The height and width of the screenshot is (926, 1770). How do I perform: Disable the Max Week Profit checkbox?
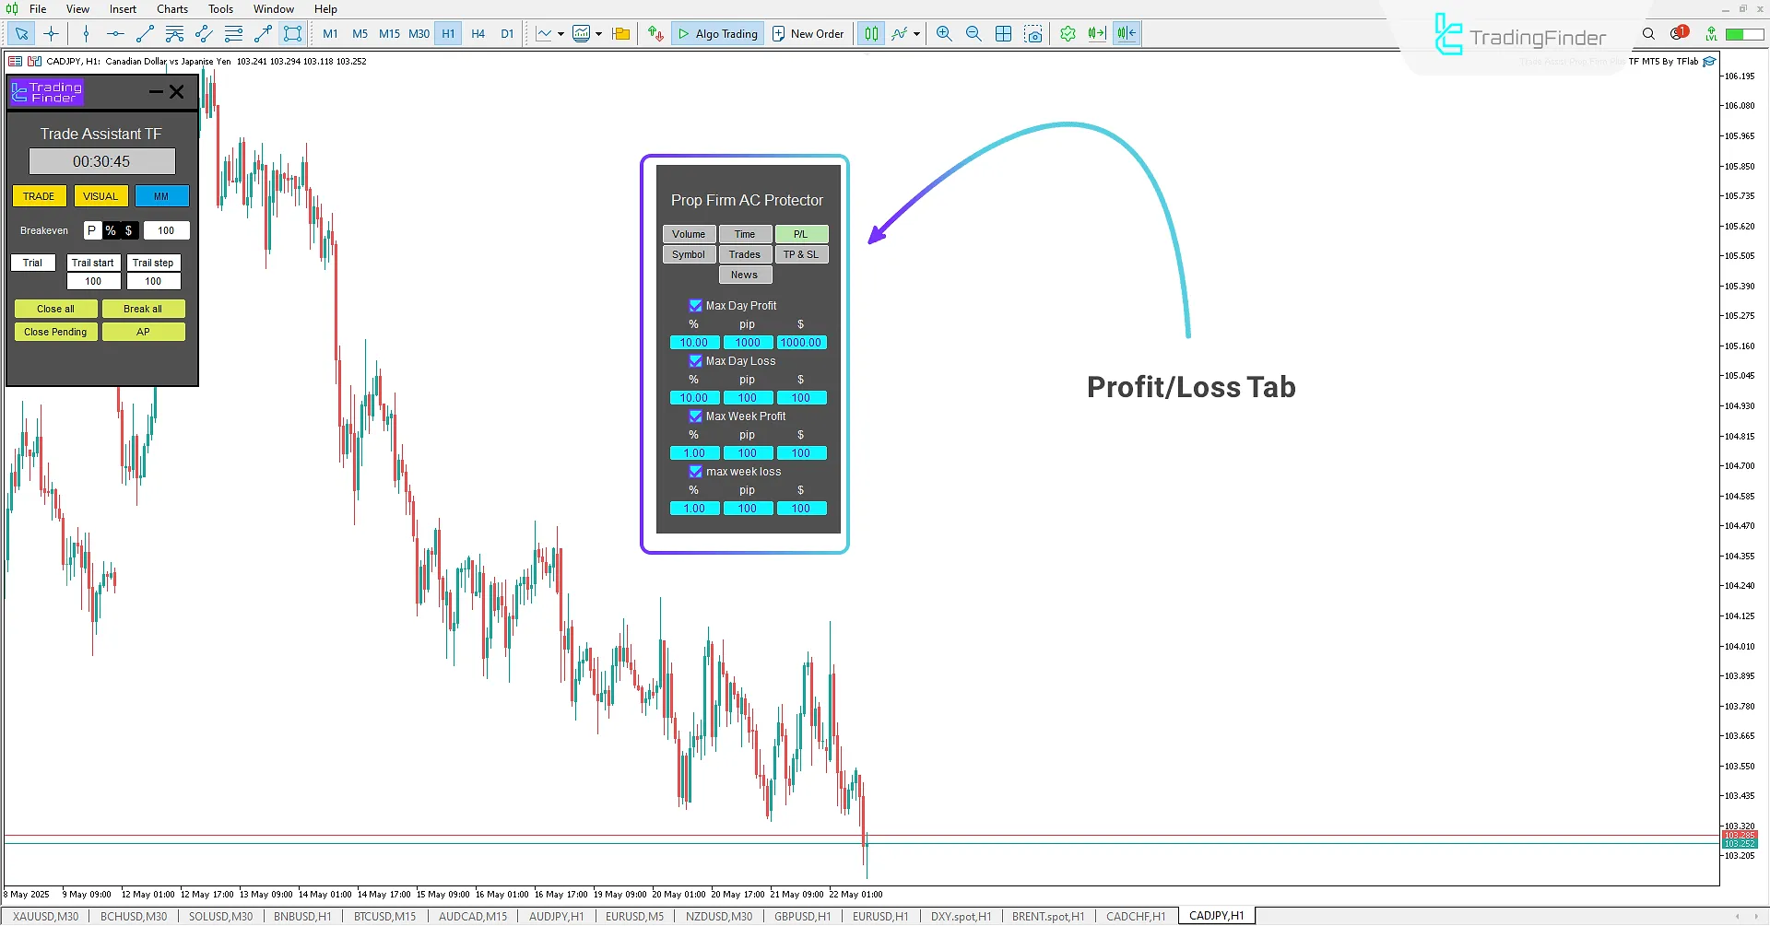[x=695, y=416]
